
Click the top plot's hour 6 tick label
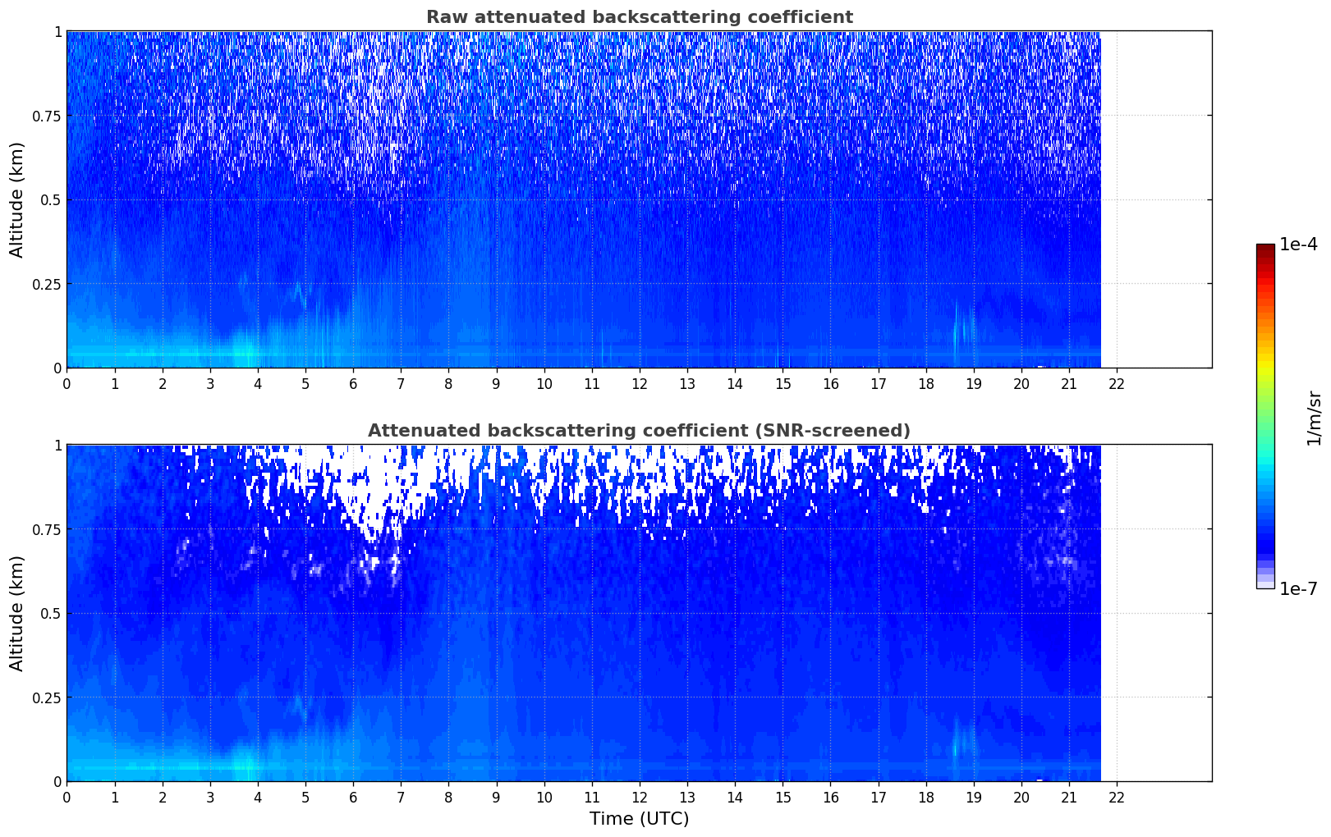353,383
